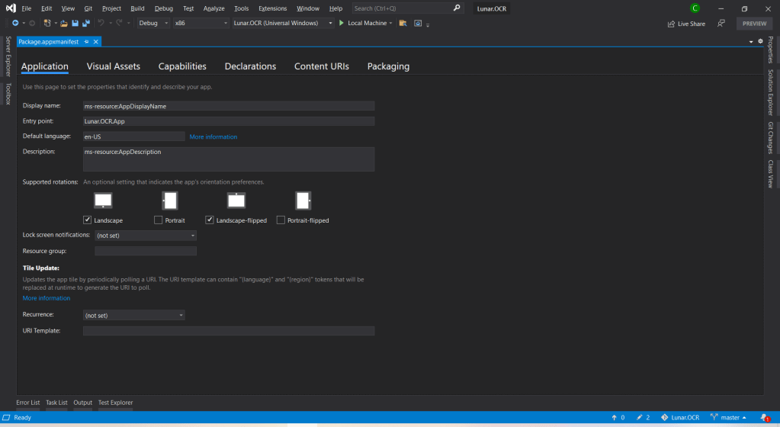
Task: Click the Open File folder icon
Action: point(64,23)
